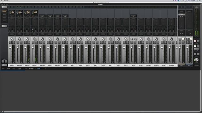
Task: Click the fader handle on ADAT 4
Action: point(94,47)
